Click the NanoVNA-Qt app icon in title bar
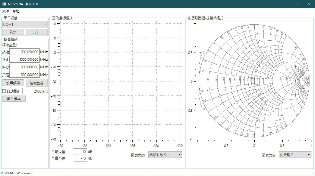The height and width of the screenshot is (176, 315). pos(4,4)
